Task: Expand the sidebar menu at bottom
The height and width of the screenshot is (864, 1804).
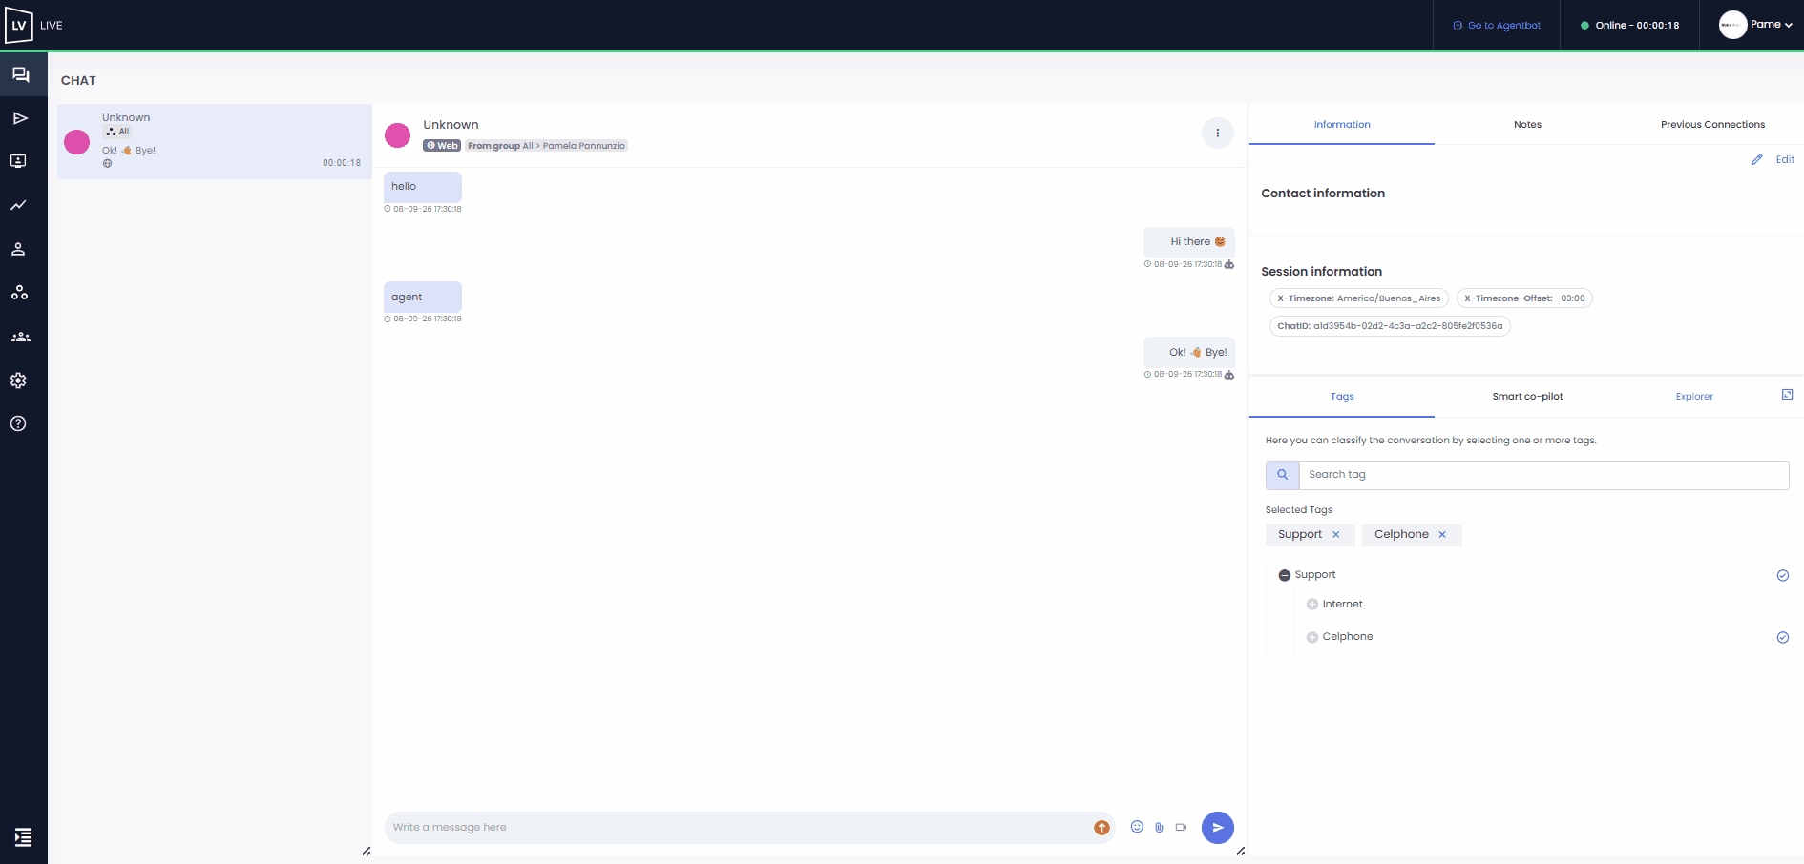Action: pyautogui.click(x=23, y=837)
